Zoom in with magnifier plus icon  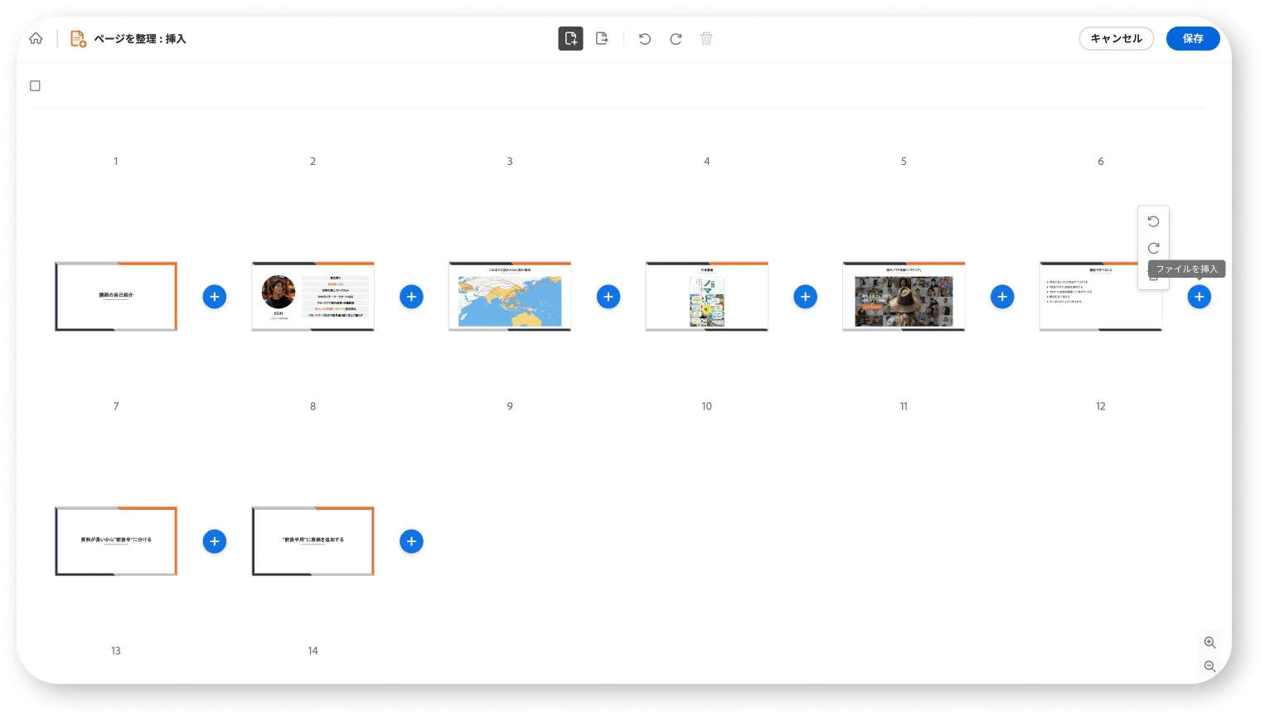click(1209, 642)
